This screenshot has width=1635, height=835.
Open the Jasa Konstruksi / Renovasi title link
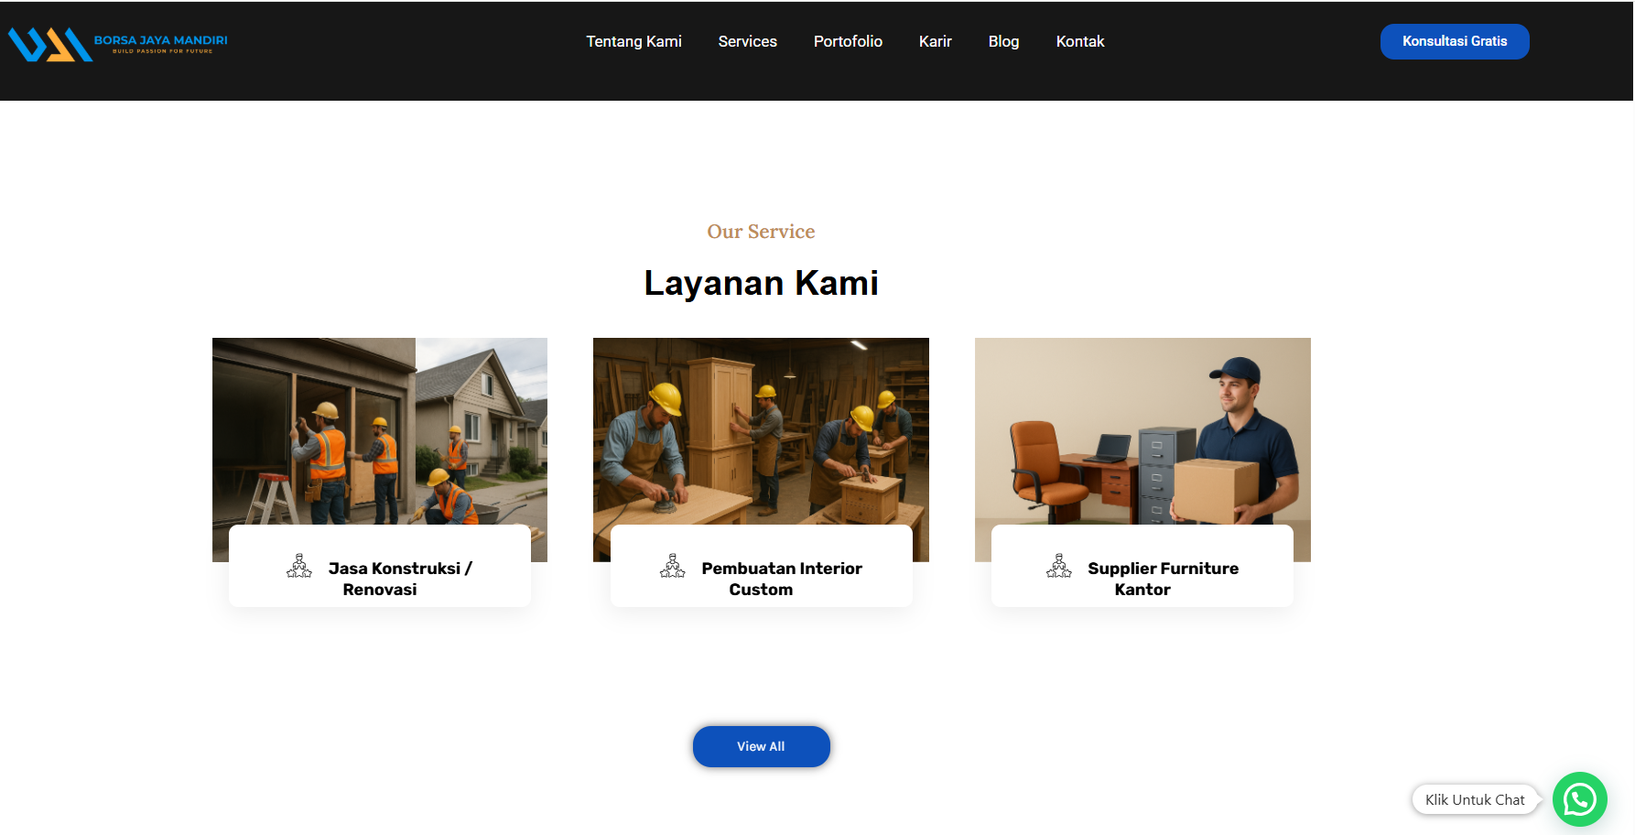[x=399, y=579]
